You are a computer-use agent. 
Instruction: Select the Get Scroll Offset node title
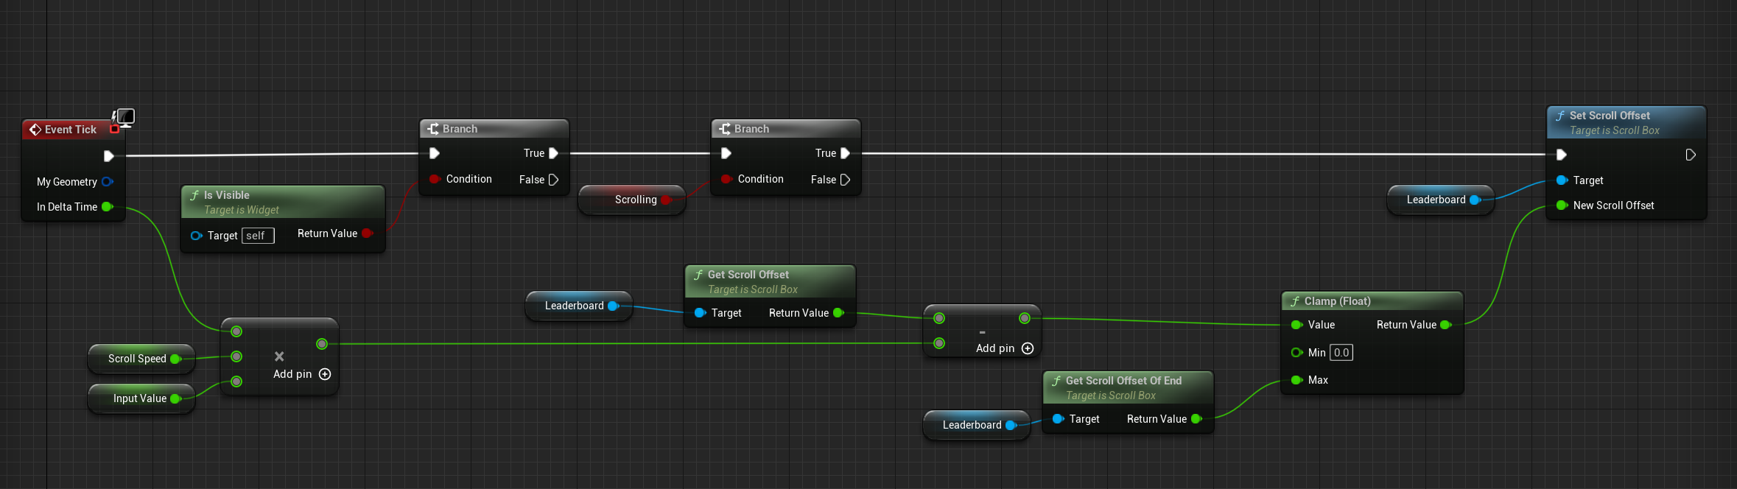click(748, 275)
